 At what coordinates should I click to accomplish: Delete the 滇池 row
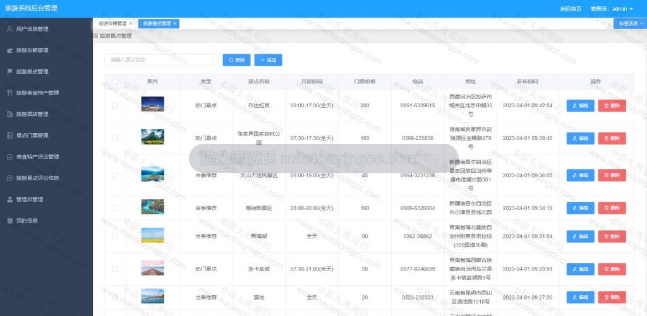tap(612, 298)
